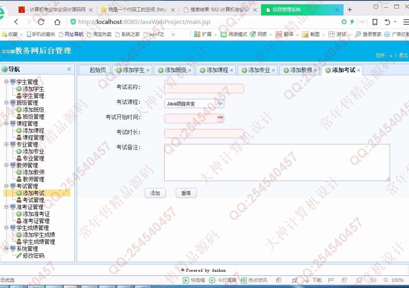The width and height of the screenshot is (409, 288).
Task: Open 班级管理 leaf under class node
Action: point(33,117)
